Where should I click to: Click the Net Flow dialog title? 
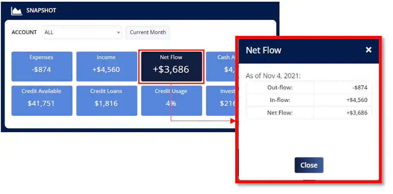tap(263, 50)
